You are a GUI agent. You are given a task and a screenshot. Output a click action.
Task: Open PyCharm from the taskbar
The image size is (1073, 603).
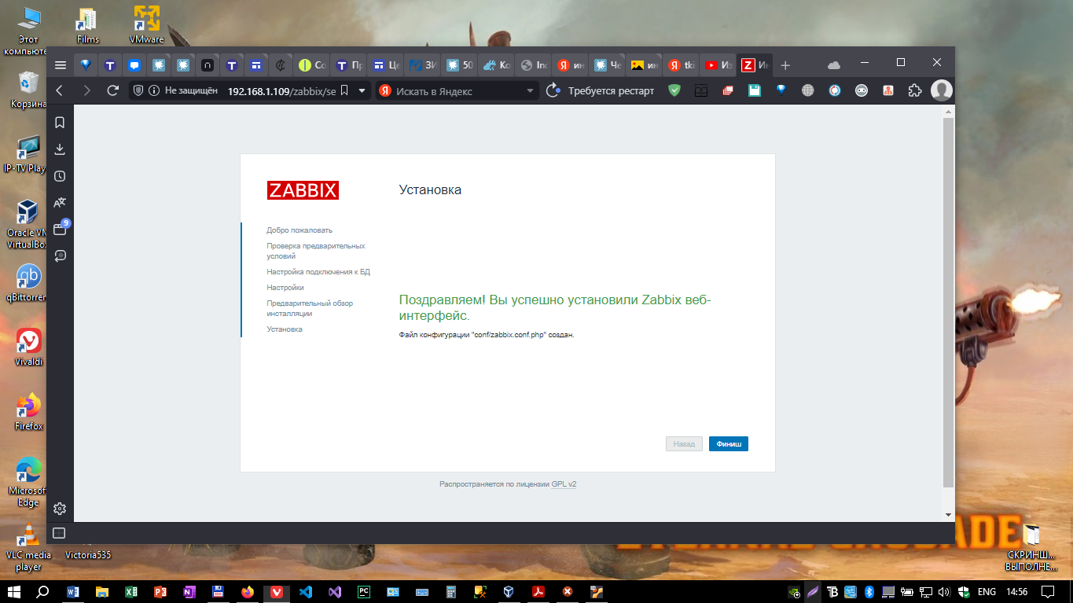pyautogui.click(x=363, y=591)
